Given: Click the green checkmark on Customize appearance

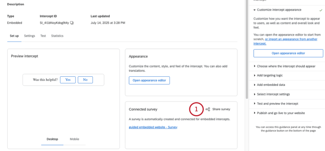Looking at the screenshot, I should click(321, 10).
